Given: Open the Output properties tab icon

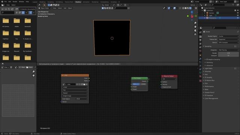Looking at the screenshot, I should point(200,40).
